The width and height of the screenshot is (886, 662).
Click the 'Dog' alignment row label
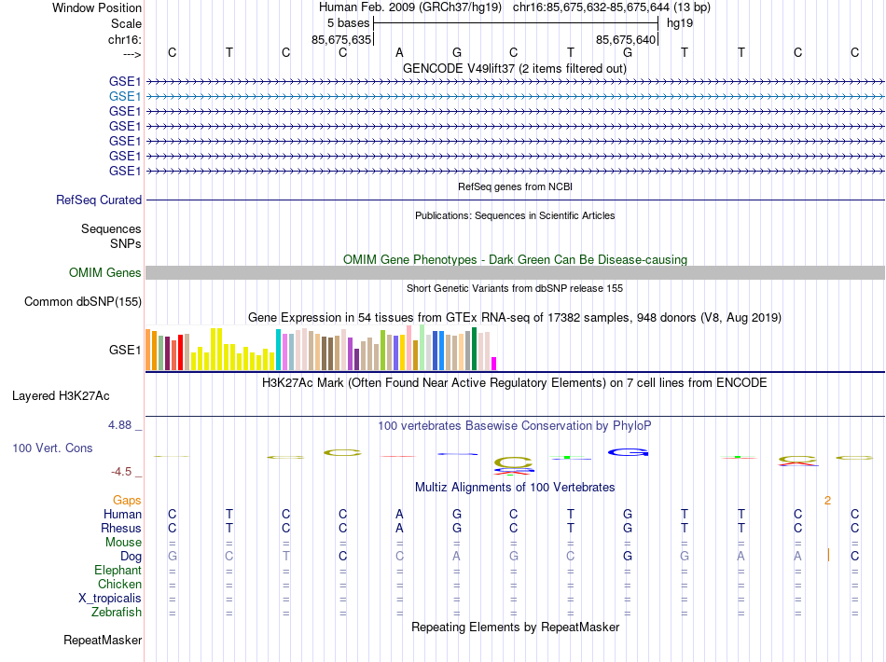pyautogui.click(x=131, y=557)
